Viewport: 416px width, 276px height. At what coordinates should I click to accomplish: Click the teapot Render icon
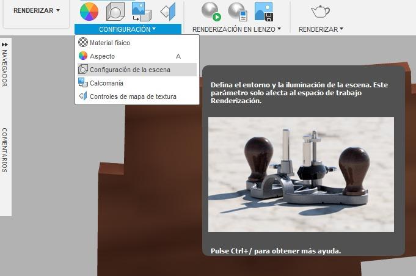click(x=320, y=12)
